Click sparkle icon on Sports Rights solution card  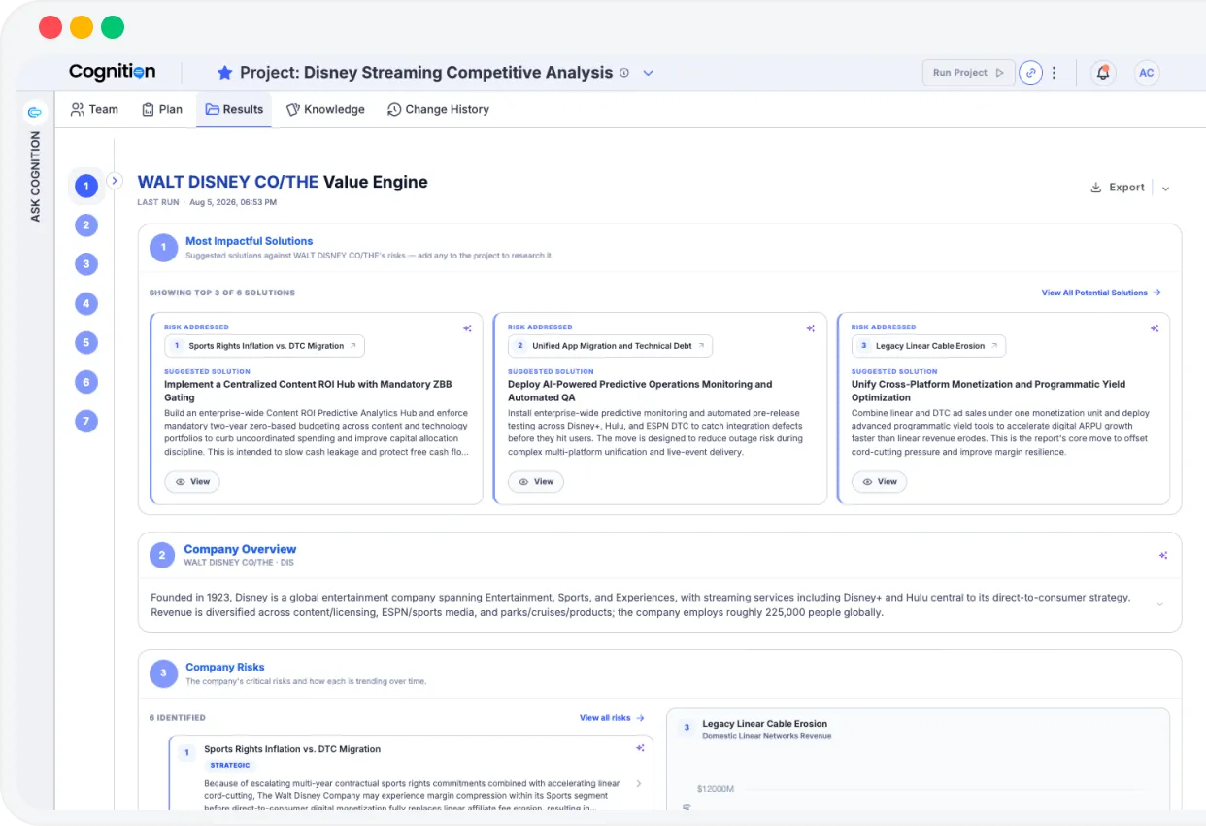tap(467, 328)
